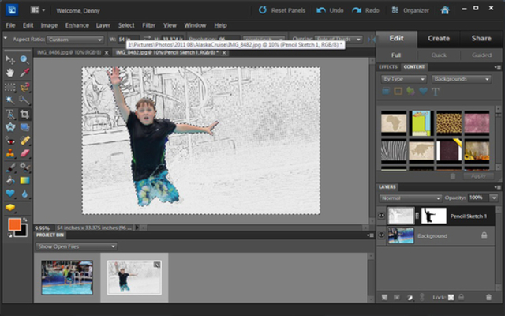Delete layer using the trash icon
This screenshot has width=505, height=316.
[489, 297]
